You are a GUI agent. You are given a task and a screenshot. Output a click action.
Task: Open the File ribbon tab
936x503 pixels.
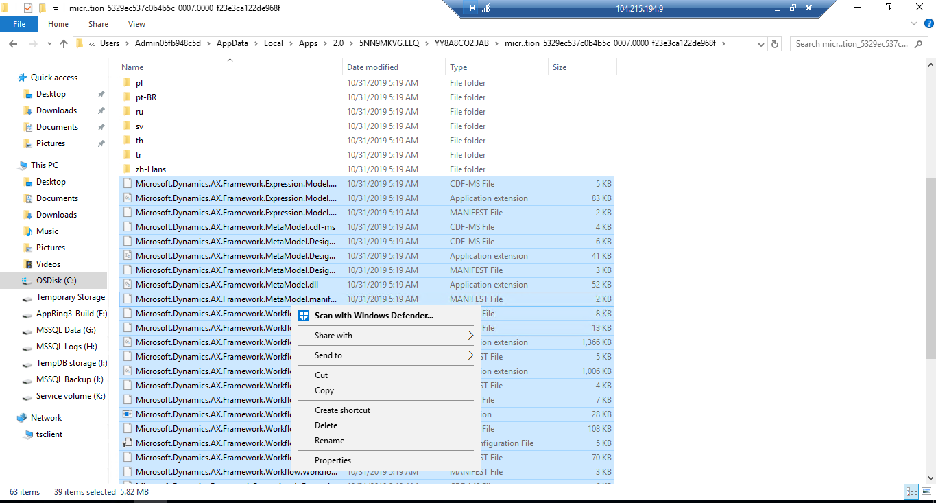(19, 24)
